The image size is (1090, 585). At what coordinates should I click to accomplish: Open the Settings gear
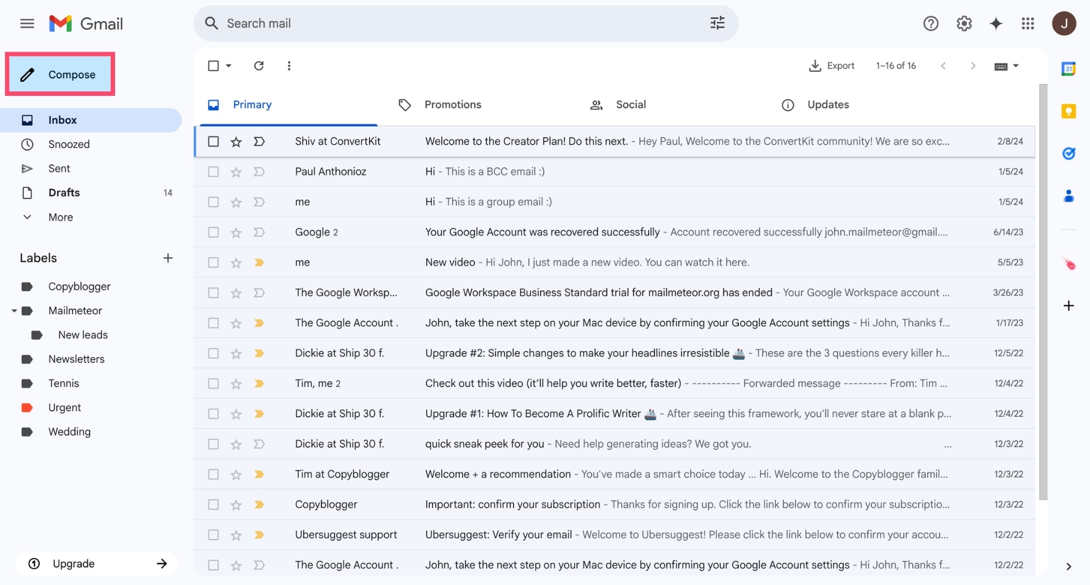coord(964,24)
